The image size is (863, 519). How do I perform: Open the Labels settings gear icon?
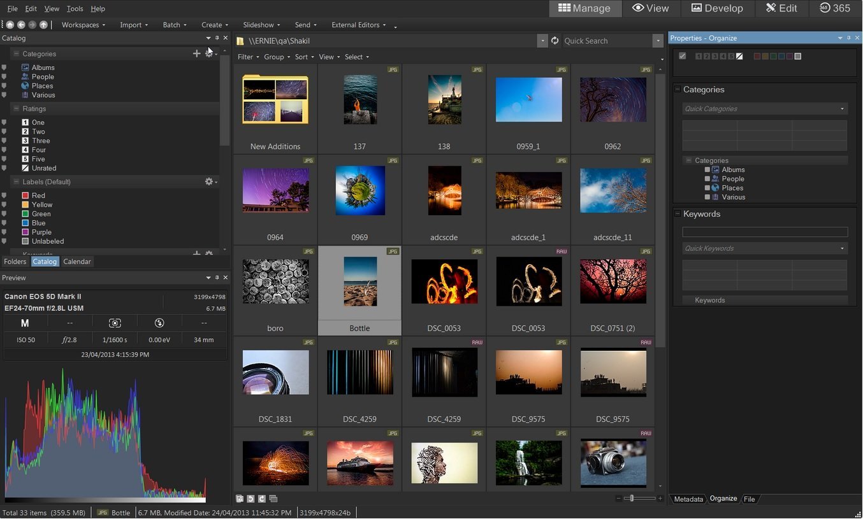click(x=208, y=181)
